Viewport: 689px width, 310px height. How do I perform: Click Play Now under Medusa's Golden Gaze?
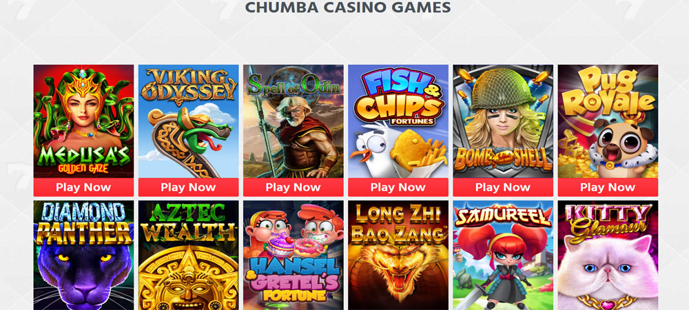pos(83,187)
